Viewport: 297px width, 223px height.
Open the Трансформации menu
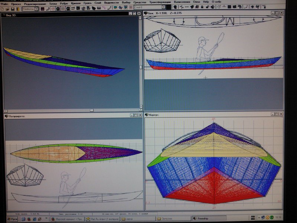pos(160,2)
